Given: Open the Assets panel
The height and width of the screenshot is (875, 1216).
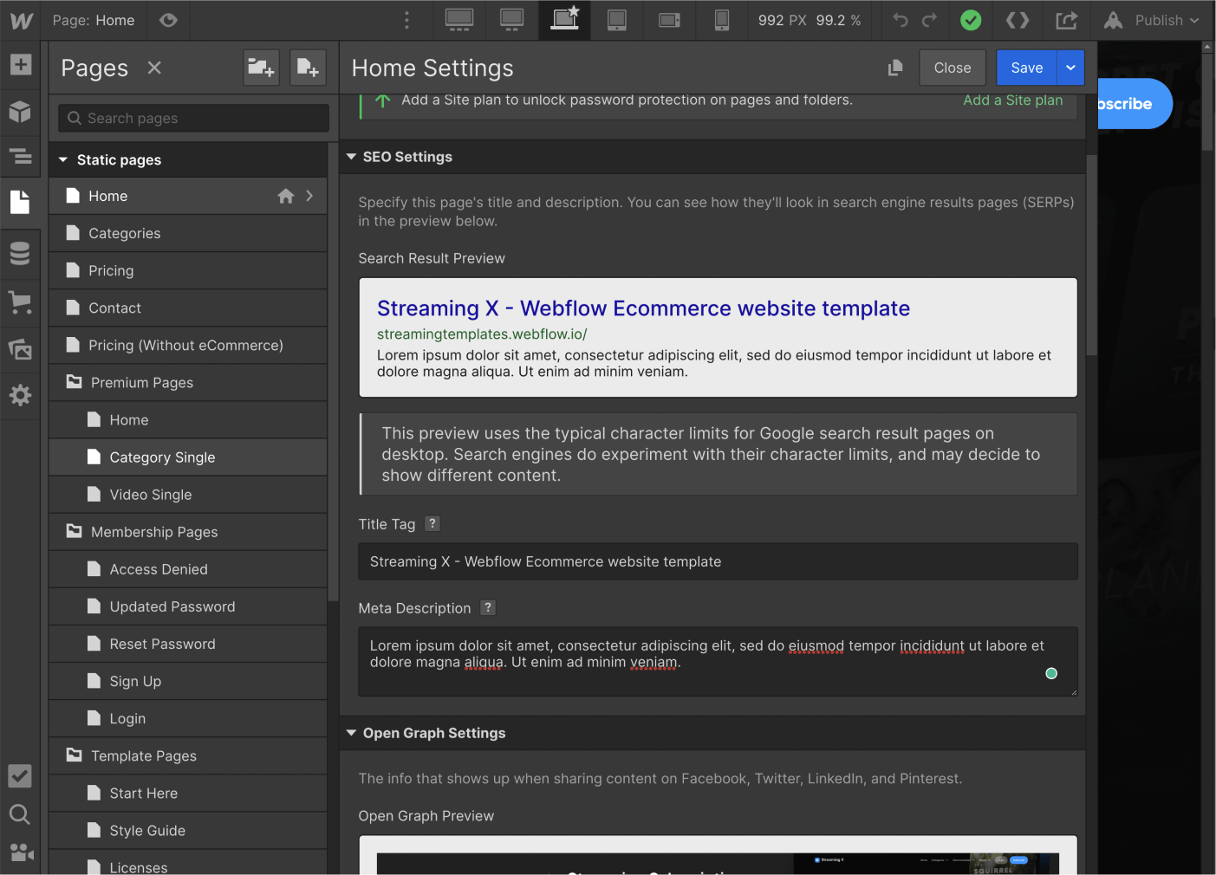Looking at the screenshot, I should coord(21,349).
